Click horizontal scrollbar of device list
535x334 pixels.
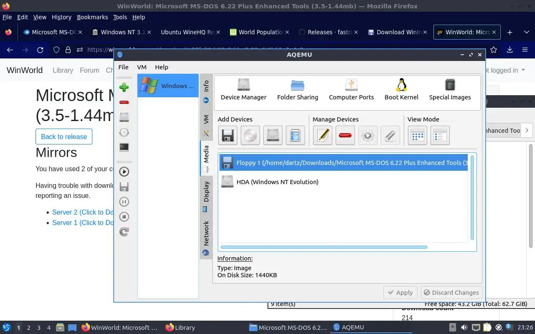pyautogui.click(x=324, y=247)
